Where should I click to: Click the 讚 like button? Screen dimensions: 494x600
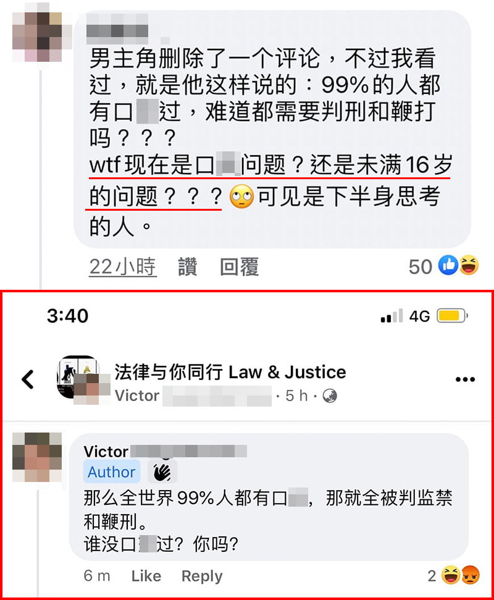point(188,266)
